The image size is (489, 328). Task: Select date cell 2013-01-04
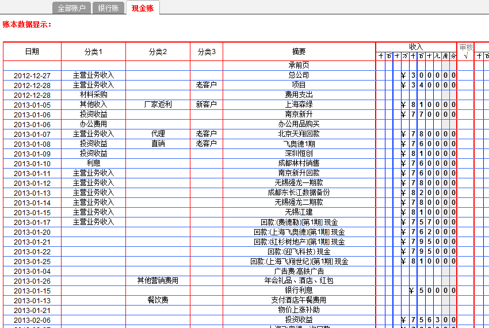click(32, 271)
